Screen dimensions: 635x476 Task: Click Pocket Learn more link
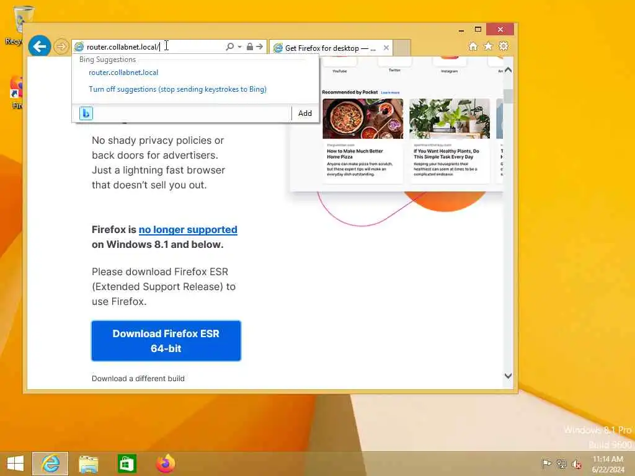coord(390,93)
